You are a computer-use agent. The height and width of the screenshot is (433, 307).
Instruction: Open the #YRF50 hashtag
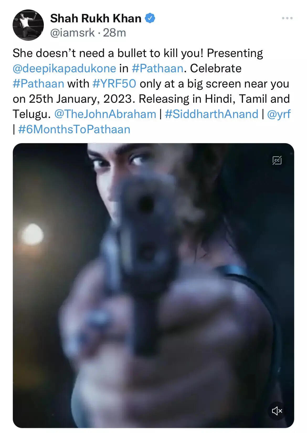click(114, 84)
